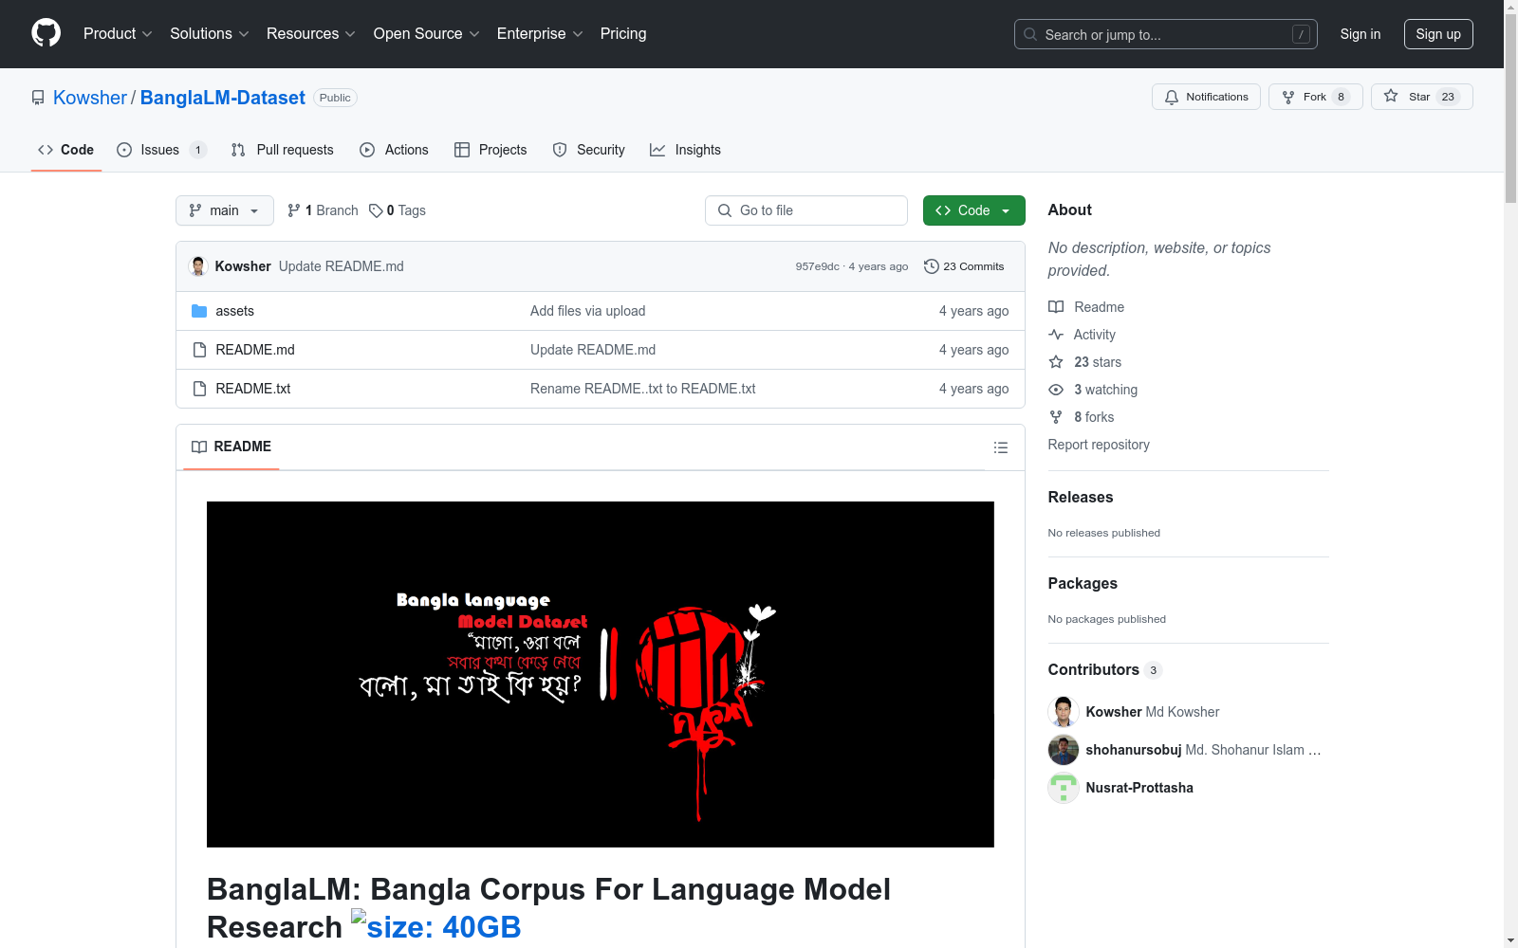Click the broken size 40GB badge image

click(435, 925)
